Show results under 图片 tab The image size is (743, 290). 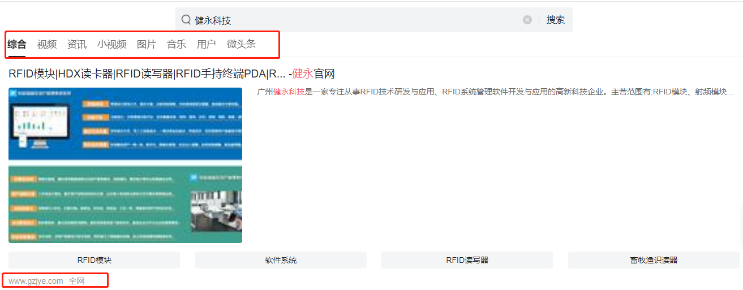[147, 44]
